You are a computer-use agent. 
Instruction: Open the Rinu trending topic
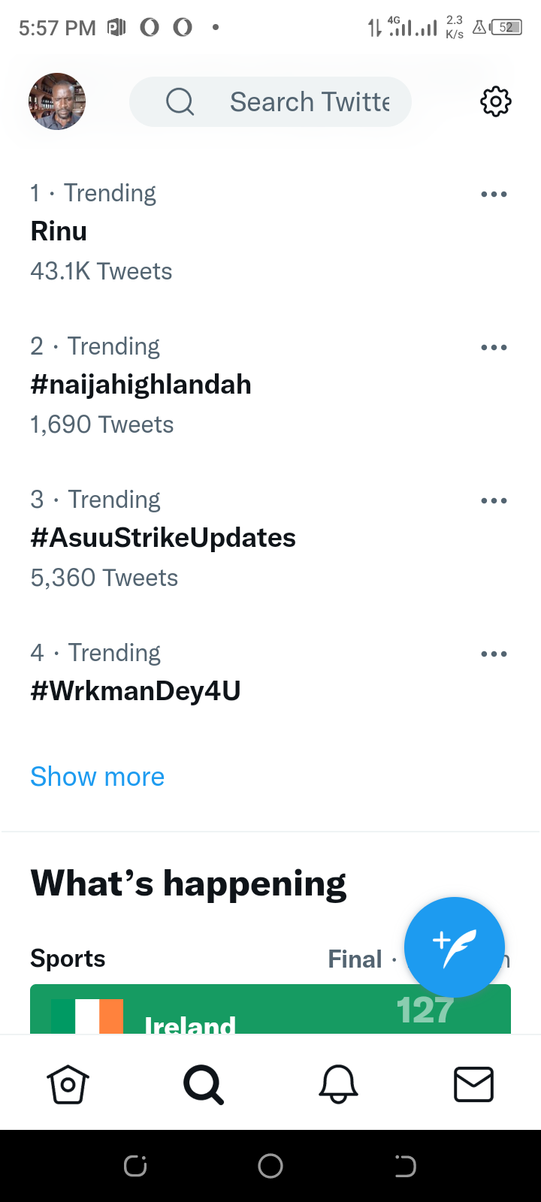(x=59, y=231)
